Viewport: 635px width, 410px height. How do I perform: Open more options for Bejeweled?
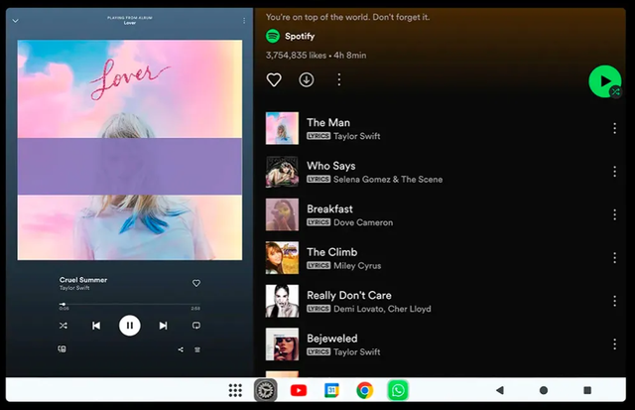click(x=614, y=344)
